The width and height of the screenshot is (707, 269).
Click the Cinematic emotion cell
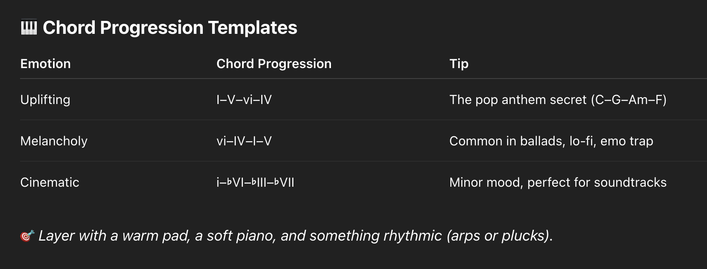pos(50,183)
